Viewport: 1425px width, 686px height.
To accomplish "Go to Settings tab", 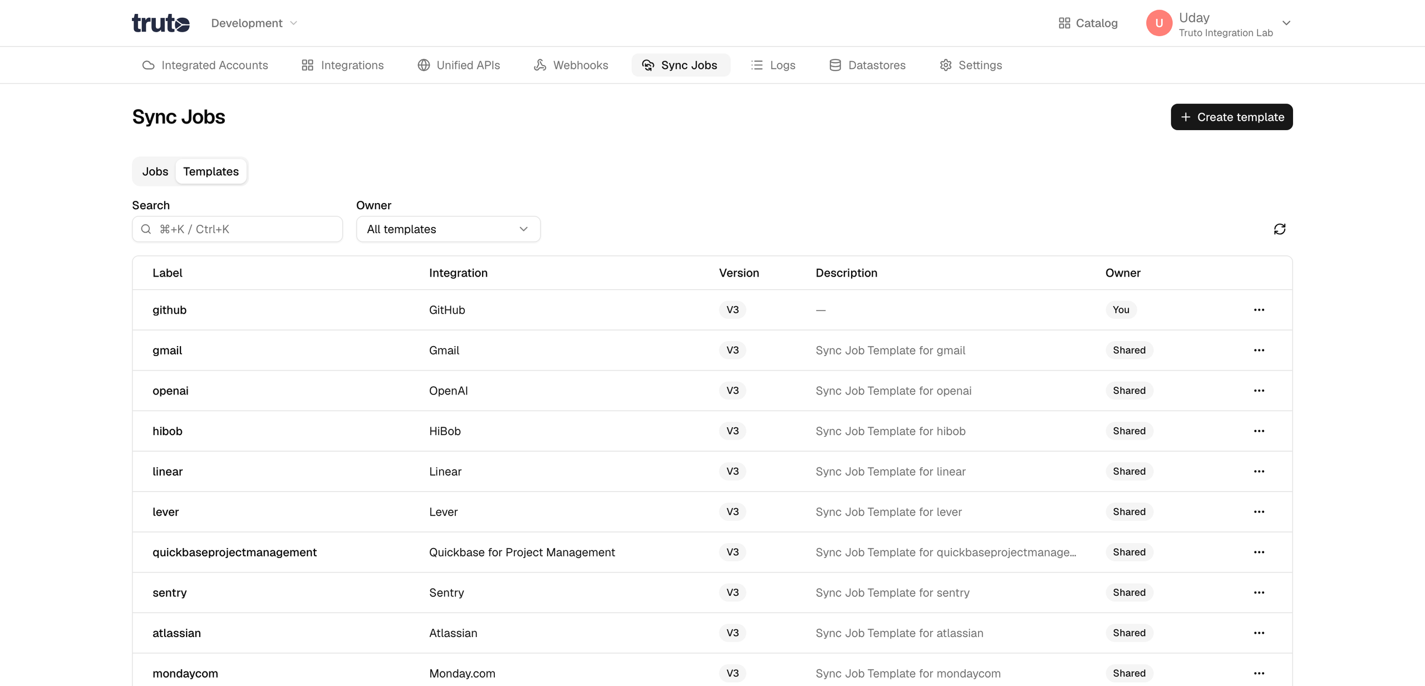I will (x=971, y=65).
